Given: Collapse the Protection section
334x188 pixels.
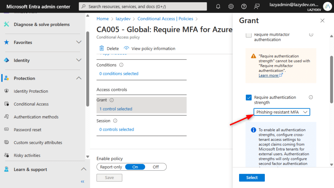Looking at the screenshot, I should tap(78, 78).
